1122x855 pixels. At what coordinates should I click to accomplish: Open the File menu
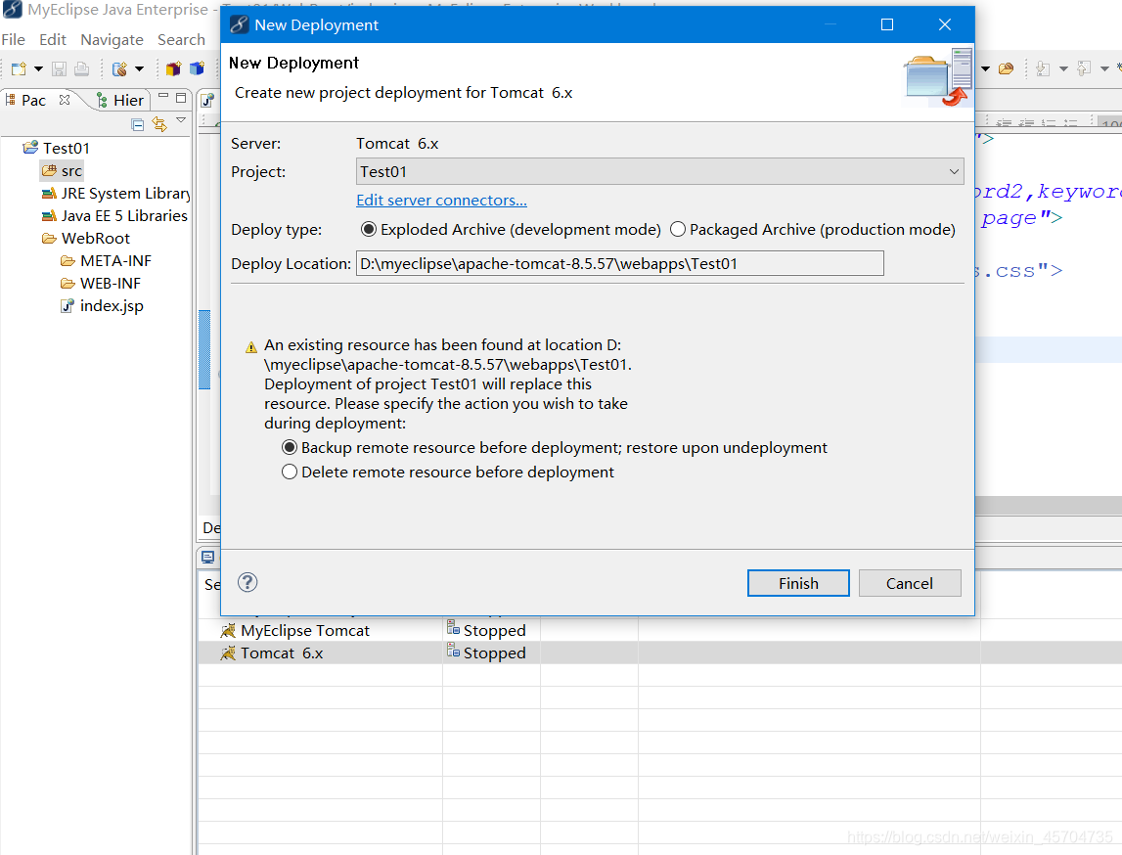pos(14,39)
